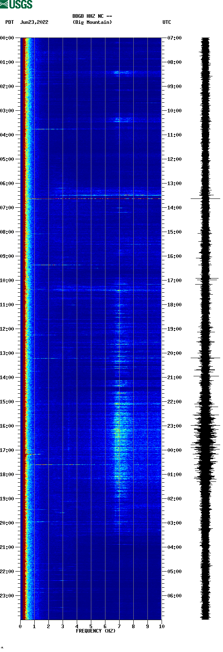The image size is (223, 652).
Task: Click the 6 Hz frequency tick label
Action: pos(105,627)
